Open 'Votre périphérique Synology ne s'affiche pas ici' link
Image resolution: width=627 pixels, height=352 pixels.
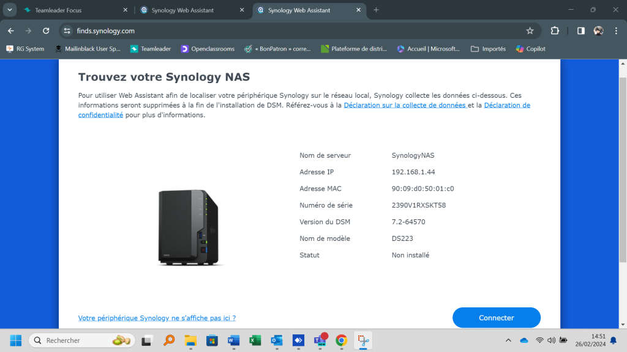point(157,318)
